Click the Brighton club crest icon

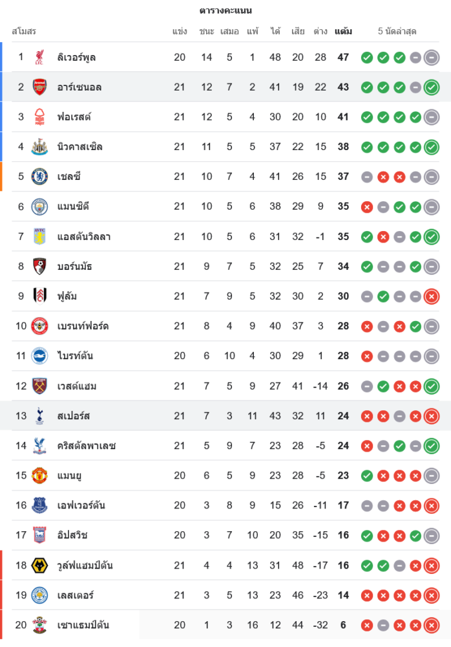tap(40, 356)
